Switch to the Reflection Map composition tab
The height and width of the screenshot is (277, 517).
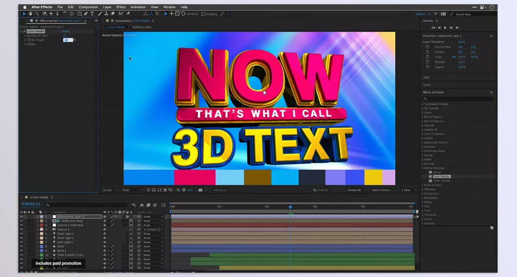coord(142,27)
